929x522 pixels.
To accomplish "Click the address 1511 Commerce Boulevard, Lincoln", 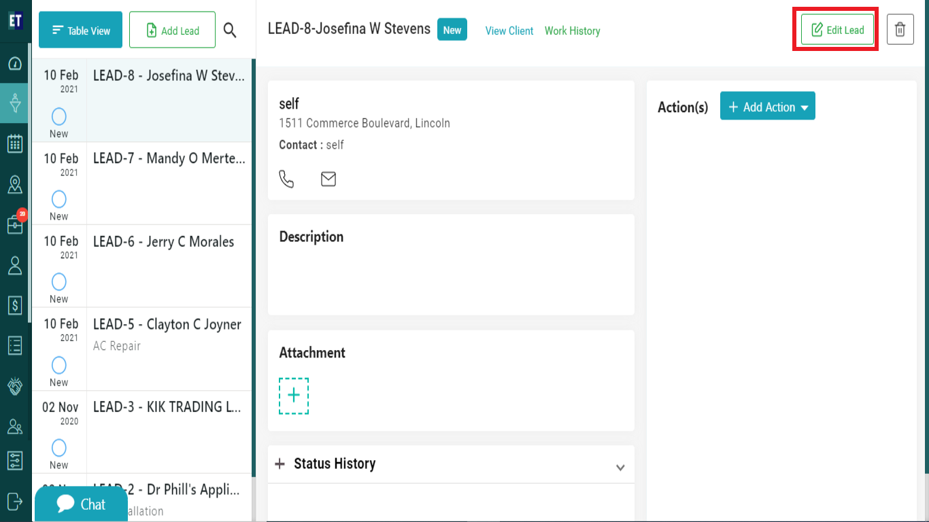I will [365, 123].
